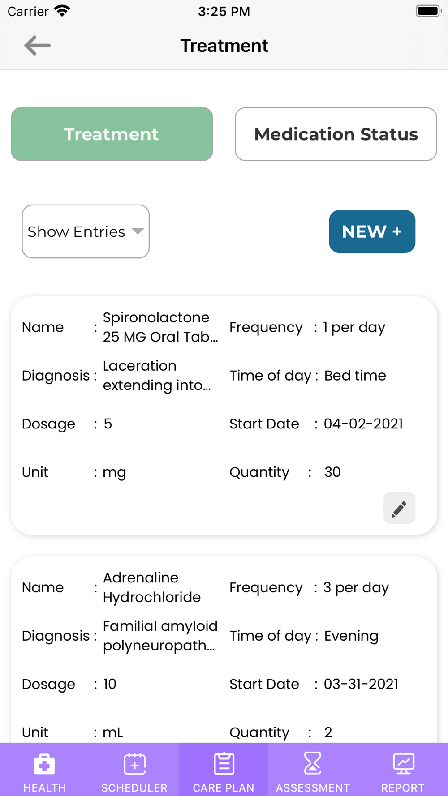Open the Scheduler calendar icon

[134, 764]
